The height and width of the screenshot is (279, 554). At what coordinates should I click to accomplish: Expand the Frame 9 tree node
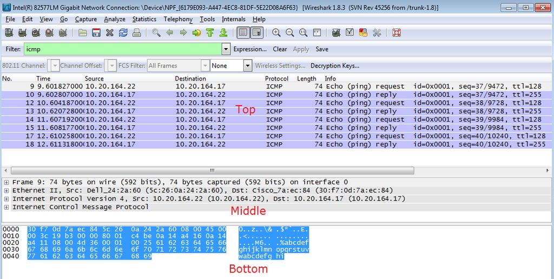[x=6, y=182]
